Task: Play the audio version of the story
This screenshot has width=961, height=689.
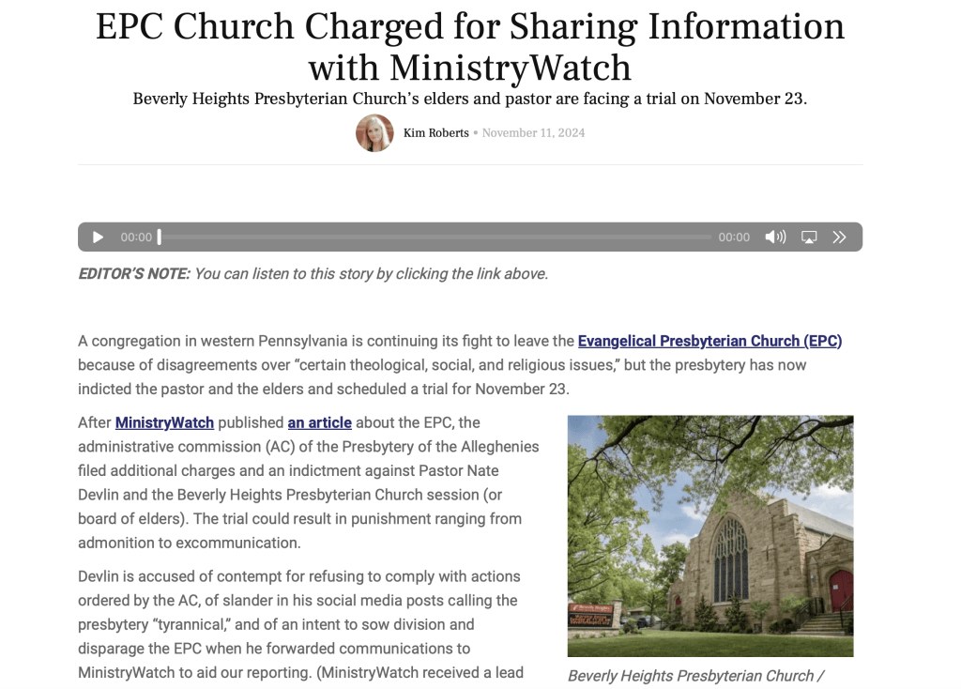Action: [x=98, y=237]
